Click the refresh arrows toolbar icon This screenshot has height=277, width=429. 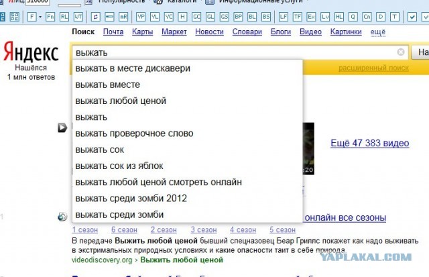click(x=95, y=17)
